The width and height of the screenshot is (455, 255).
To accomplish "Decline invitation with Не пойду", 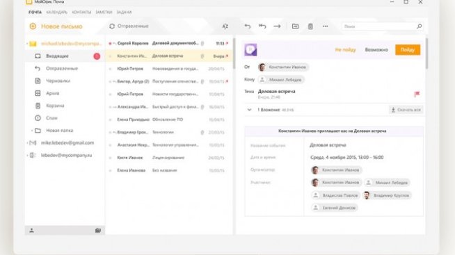I will [x=345, y=50].
